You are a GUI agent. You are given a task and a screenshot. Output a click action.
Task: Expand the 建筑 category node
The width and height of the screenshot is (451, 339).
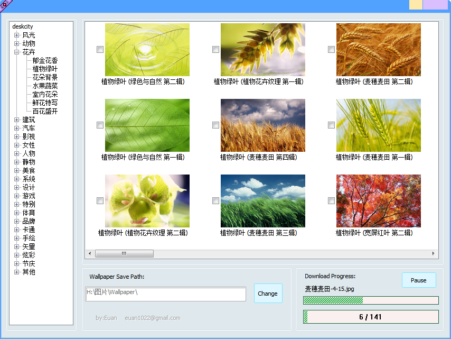17,120
